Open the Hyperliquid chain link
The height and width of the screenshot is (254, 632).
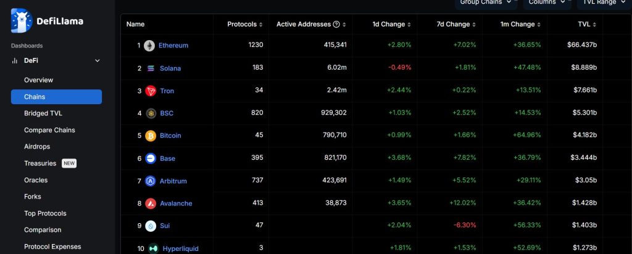(x=180, y=249)
